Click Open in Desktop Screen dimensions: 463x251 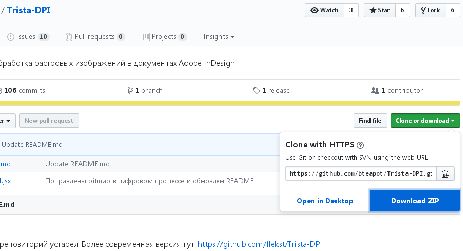pyautogui.click(x=325, y=201)
